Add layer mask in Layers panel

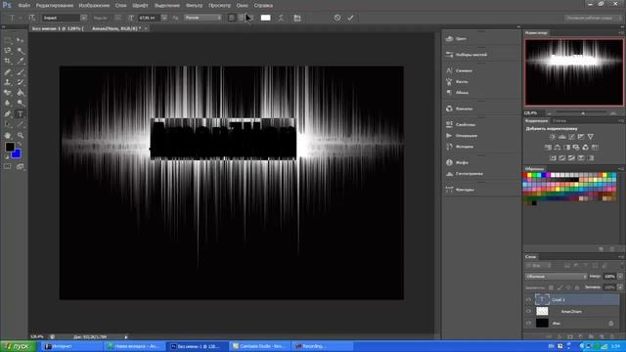pos(570,336)
